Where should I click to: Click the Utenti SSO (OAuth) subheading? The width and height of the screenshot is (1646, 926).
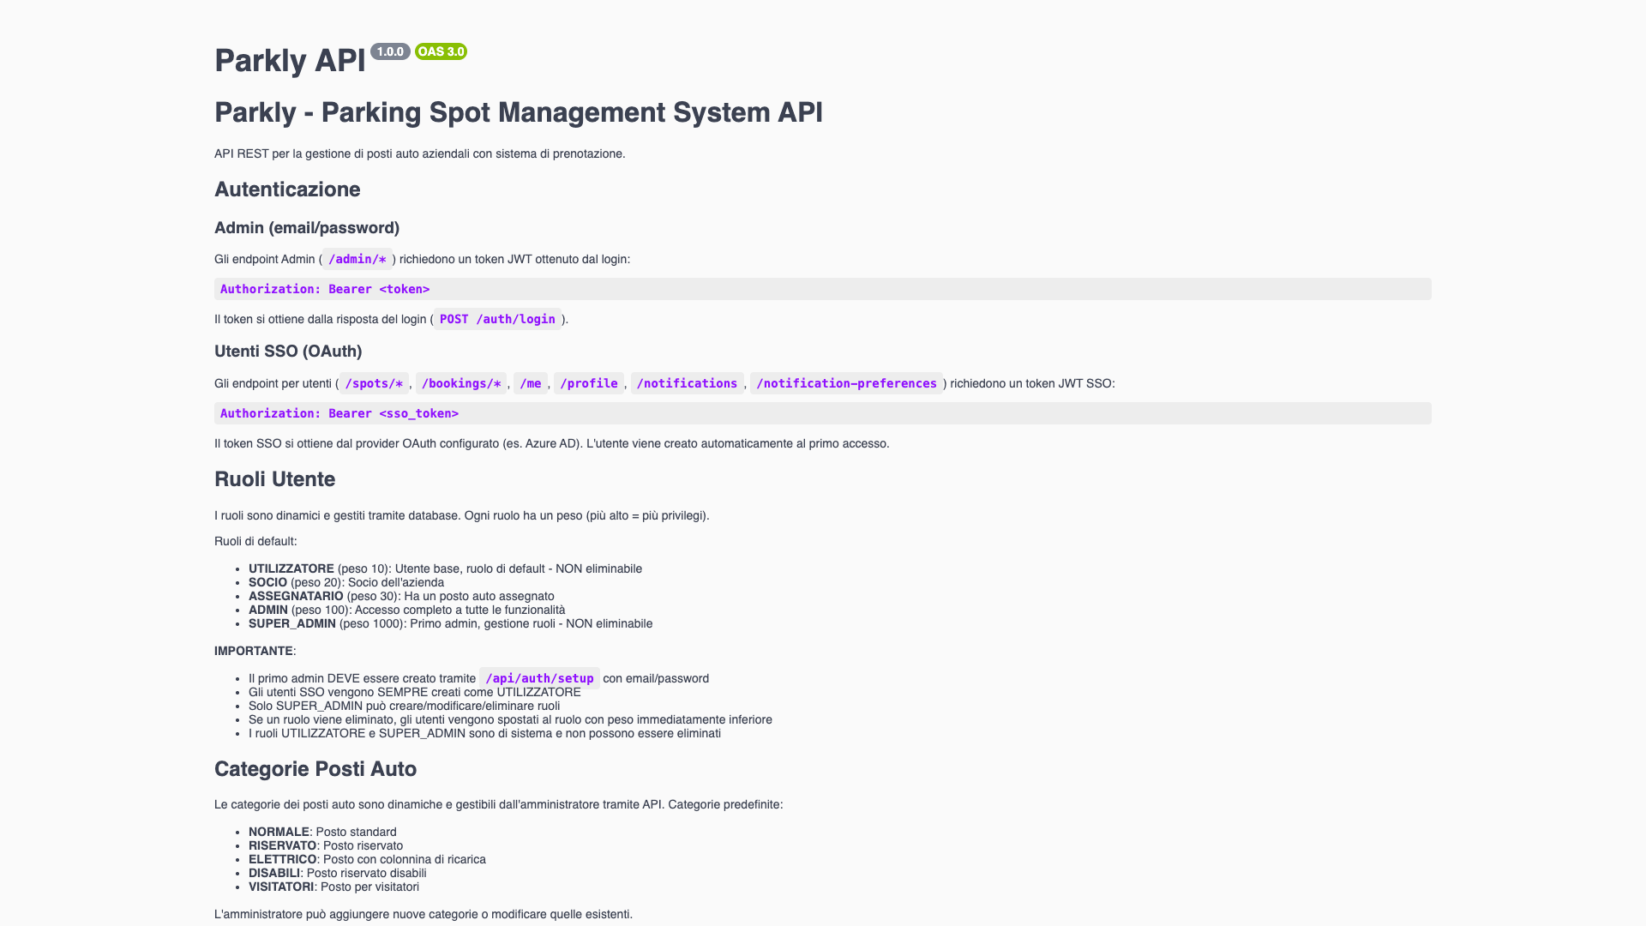[x=288, y=352]
